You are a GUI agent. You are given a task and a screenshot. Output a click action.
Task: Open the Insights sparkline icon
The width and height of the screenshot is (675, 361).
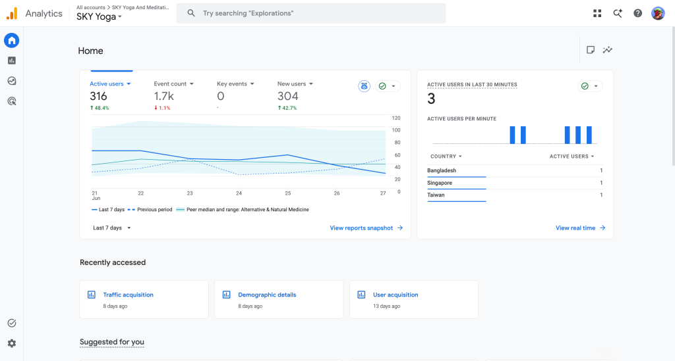[x=607, y=50]
